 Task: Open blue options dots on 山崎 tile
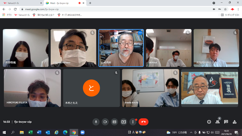140,33
